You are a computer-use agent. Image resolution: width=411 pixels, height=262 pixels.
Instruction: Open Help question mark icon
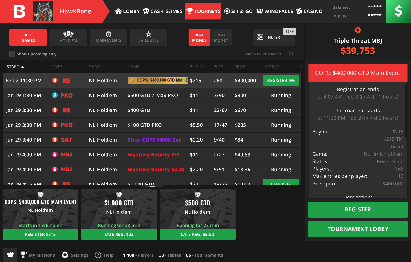tap(98, 255)
